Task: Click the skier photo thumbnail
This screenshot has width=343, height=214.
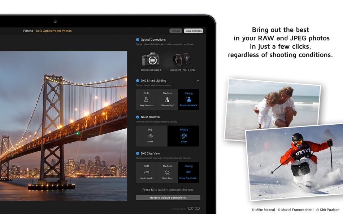Action: tap(294, 163)
